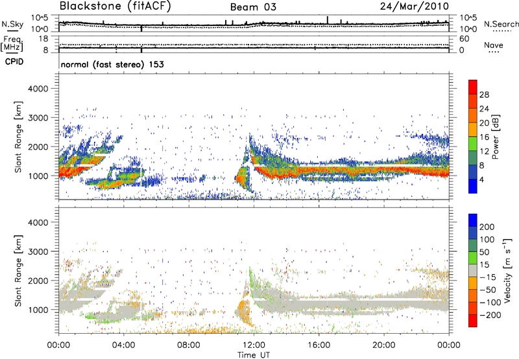Viewport: 519px width, 359px height.
Task: Select the "-200" label on the Velocity scale
Action: (490, 315)
